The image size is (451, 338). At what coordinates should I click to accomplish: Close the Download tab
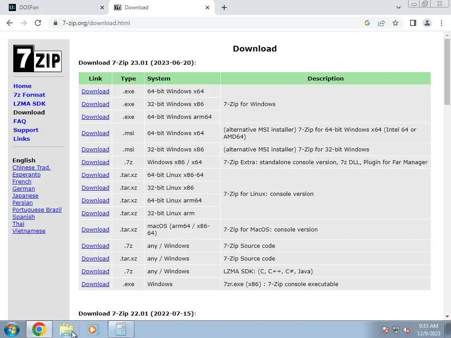click(207, 8)
